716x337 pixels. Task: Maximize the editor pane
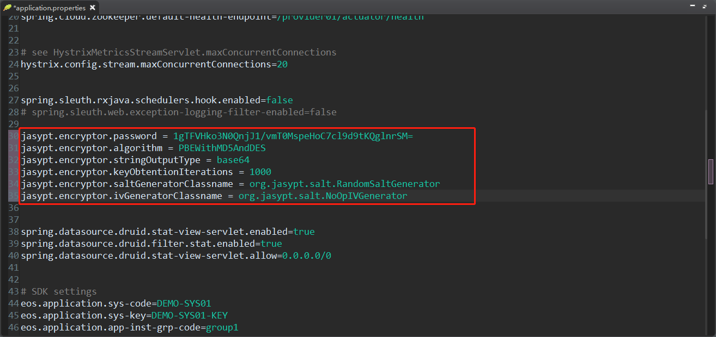tap(704, 6)
